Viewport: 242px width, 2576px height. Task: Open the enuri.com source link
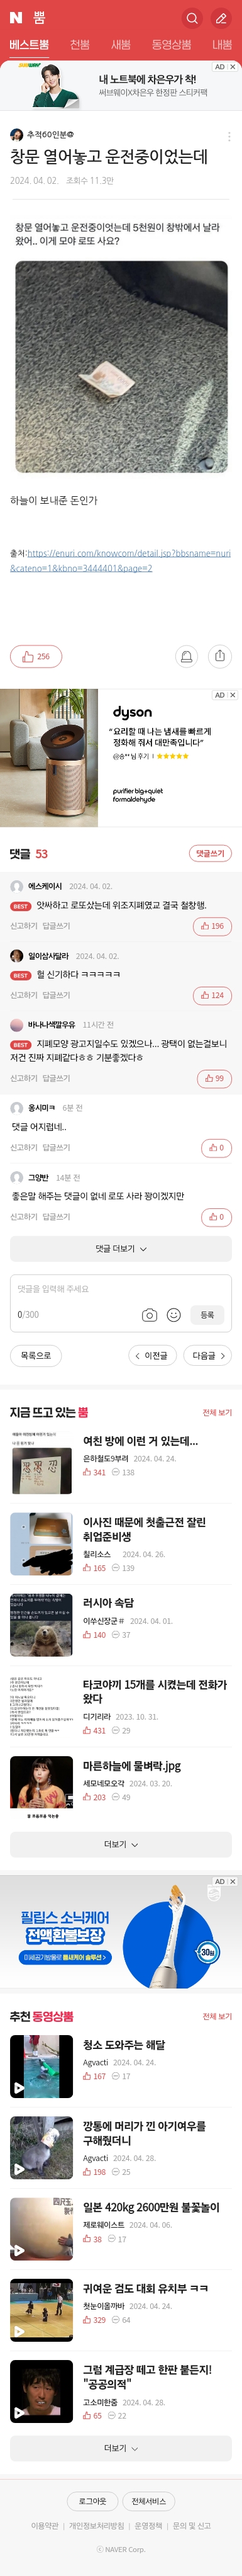[x=121, y=560]
